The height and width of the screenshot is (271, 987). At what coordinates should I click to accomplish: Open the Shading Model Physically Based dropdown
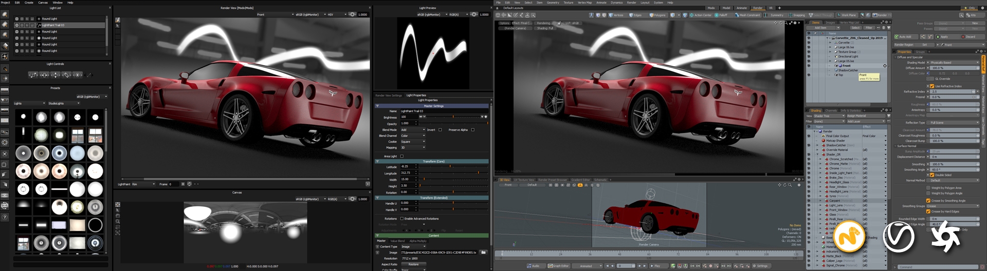[x=955, y=63]
